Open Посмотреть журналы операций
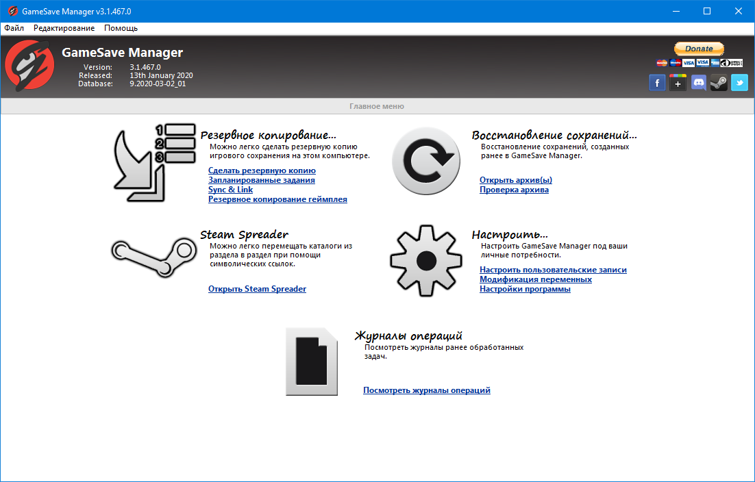755x482 pixels. tap(426, 390)
